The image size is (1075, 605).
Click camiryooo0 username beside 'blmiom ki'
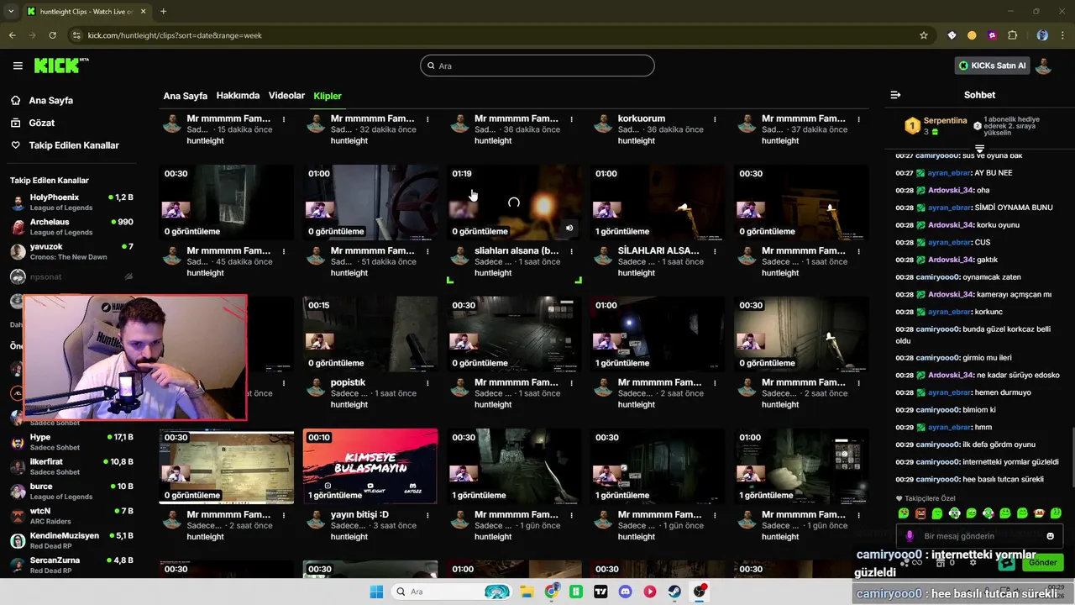pos(937,410)
